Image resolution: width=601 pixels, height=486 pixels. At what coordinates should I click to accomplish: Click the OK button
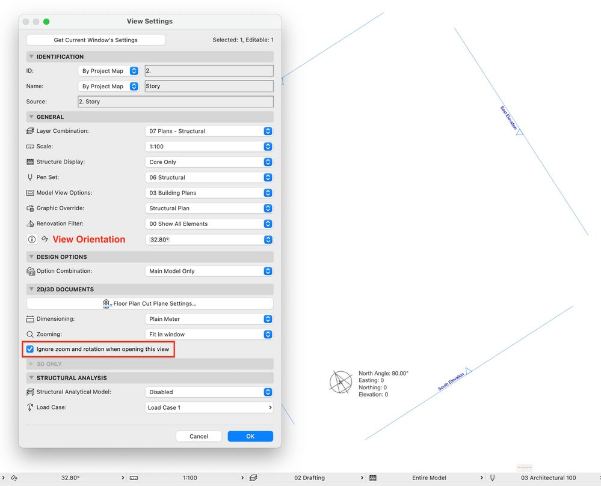coord(250,436)
